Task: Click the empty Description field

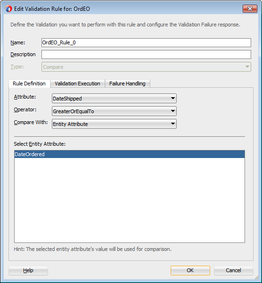Action: (146, 55)
